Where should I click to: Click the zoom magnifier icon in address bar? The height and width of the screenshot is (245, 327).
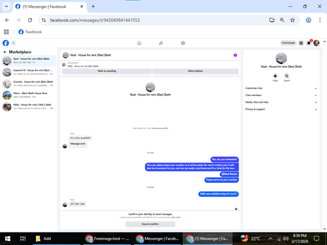pyautogui.click(x=282, y=20)
